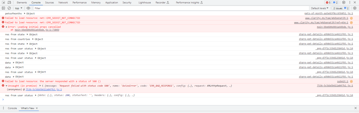
Task: Click the blue messages count badge
Action: click(335, 2)
